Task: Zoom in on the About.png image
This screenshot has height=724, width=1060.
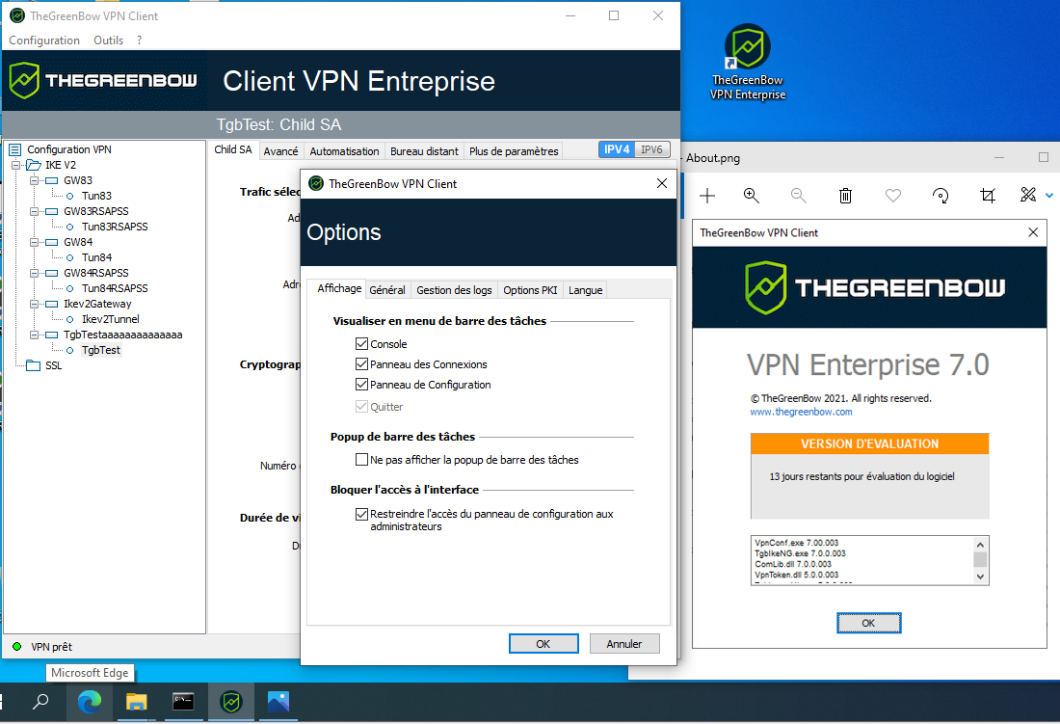Action: (751, 196)
